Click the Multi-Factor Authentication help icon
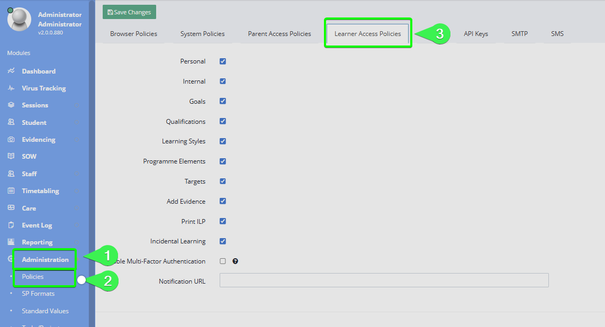The height and width of the screenshot is (327, 605). point(236,261)
